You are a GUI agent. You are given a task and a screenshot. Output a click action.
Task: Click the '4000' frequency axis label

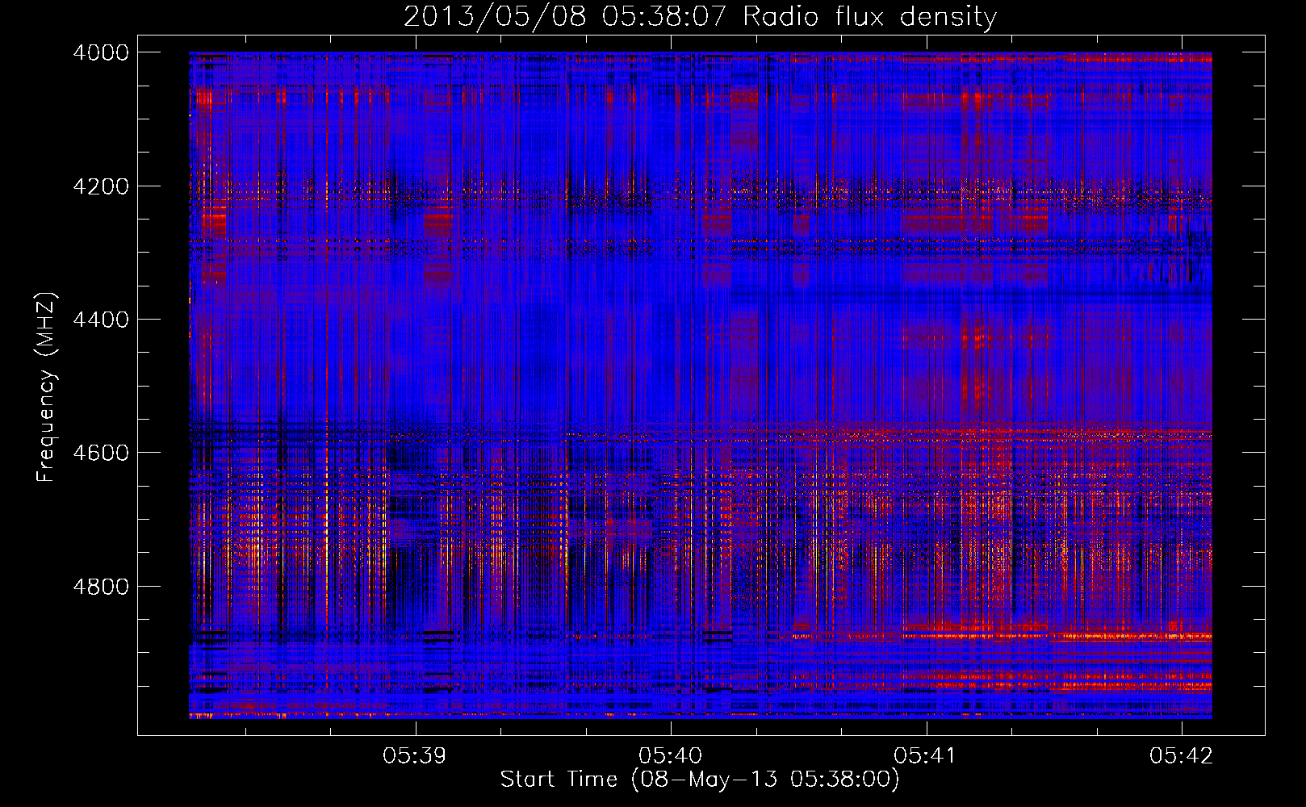(x=101, y=52)
